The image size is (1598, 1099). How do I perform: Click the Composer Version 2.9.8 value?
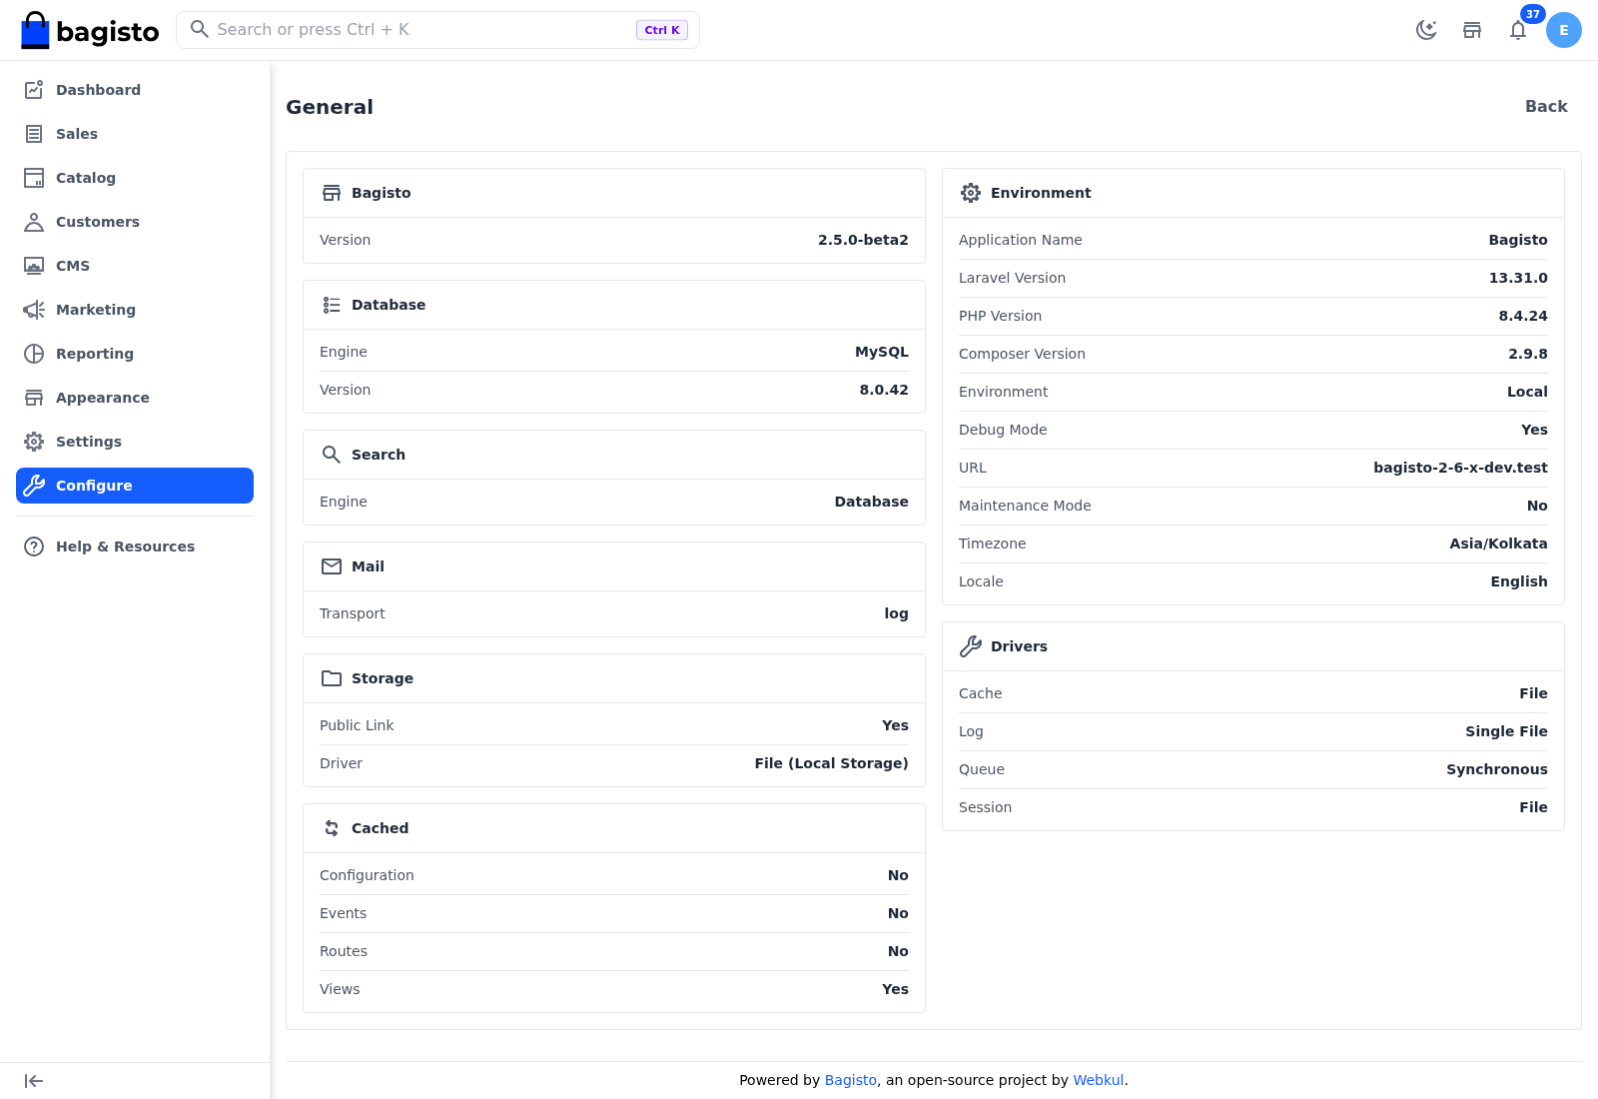[1528, 354]
